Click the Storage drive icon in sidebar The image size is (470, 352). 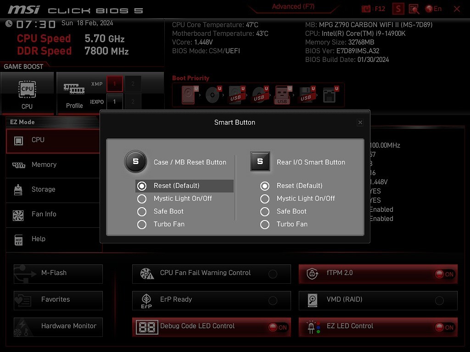(x=18, y=190)
